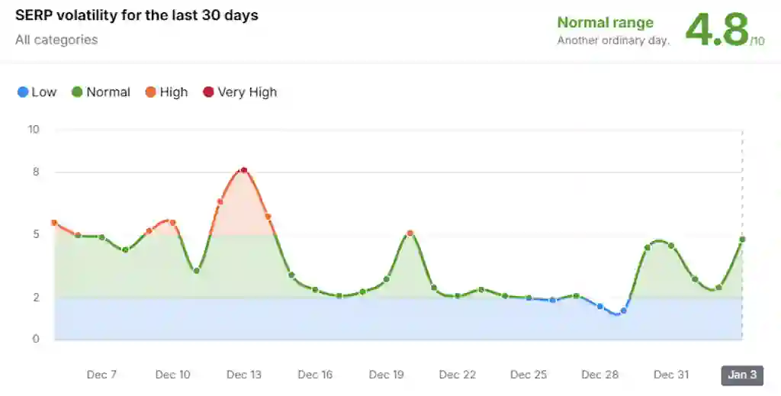Click the y-axis value 5
The width and height of the screenshot is (781, 396).
click(36, 234)
